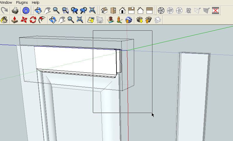Click the Redo arrow icon
Viewport: 233px width, 141px height.
tap(4, 11)
